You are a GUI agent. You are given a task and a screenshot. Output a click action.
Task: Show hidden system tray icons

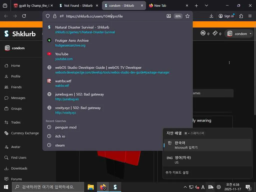(x=185, y=187)
